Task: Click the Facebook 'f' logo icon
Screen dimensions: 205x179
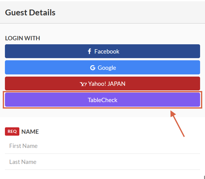Action: 89,51
